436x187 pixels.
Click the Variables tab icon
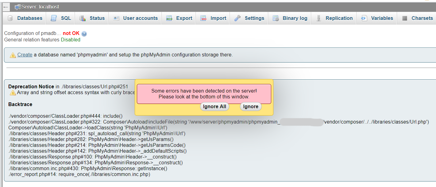[364, 18]
